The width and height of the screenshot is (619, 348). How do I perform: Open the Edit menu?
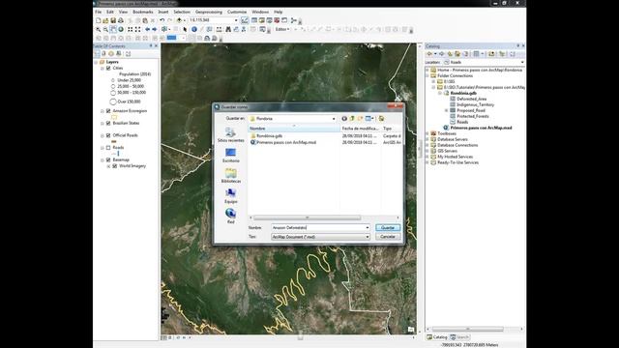click(110, 13)
